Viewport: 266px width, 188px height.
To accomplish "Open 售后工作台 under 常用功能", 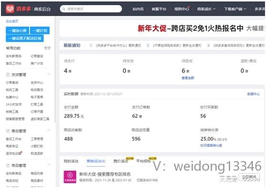I will point(13,64).
